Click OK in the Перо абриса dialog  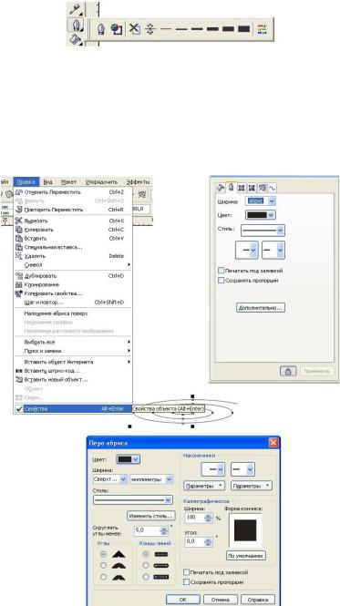pyautogui.click(x=183, y=600)
